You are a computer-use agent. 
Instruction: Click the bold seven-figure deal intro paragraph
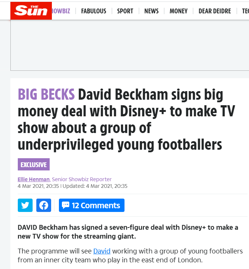point(128,232)
